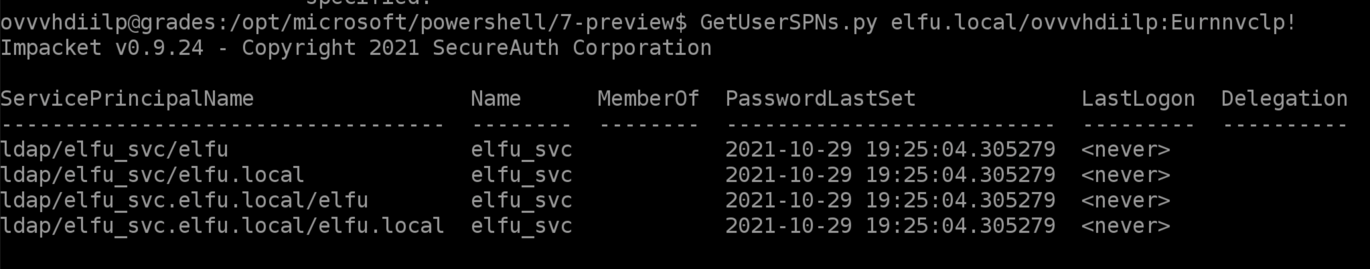1370x269 pixels.
Task: Click the ldap/elfu_svc.elfu.local/elfu SPN entry
Action: [x=184, y=201]
